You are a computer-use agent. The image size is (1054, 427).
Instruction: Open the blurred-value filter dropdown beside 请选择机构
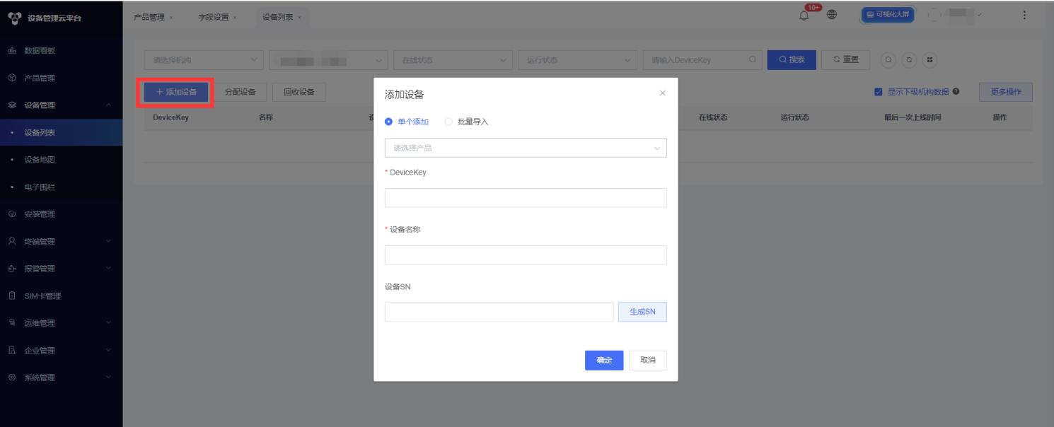pos(329,60)
